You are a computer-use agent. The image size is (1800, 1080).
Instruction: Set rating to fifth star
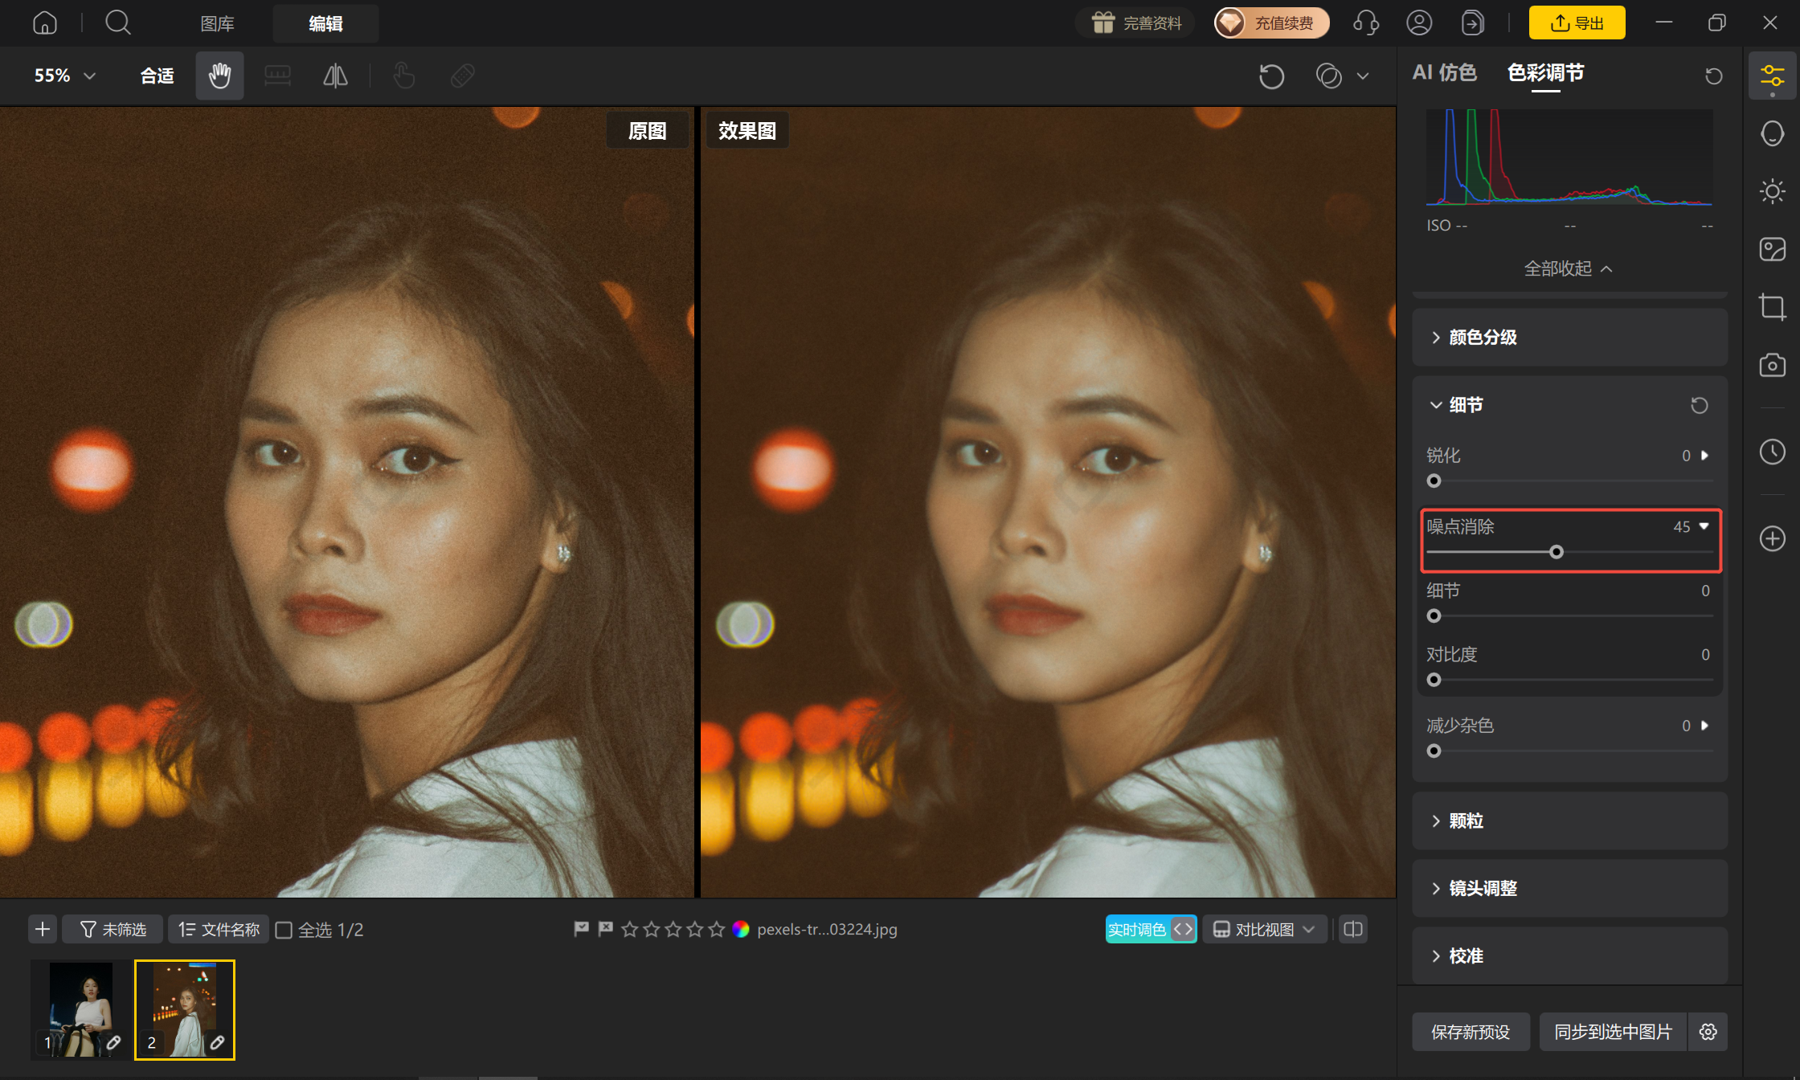[716, 930]
